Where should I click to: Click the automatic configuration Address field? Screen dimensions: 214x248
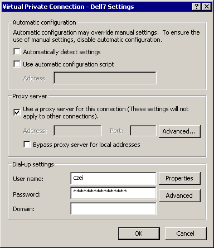pyautogui.click(x=105, y=78)
